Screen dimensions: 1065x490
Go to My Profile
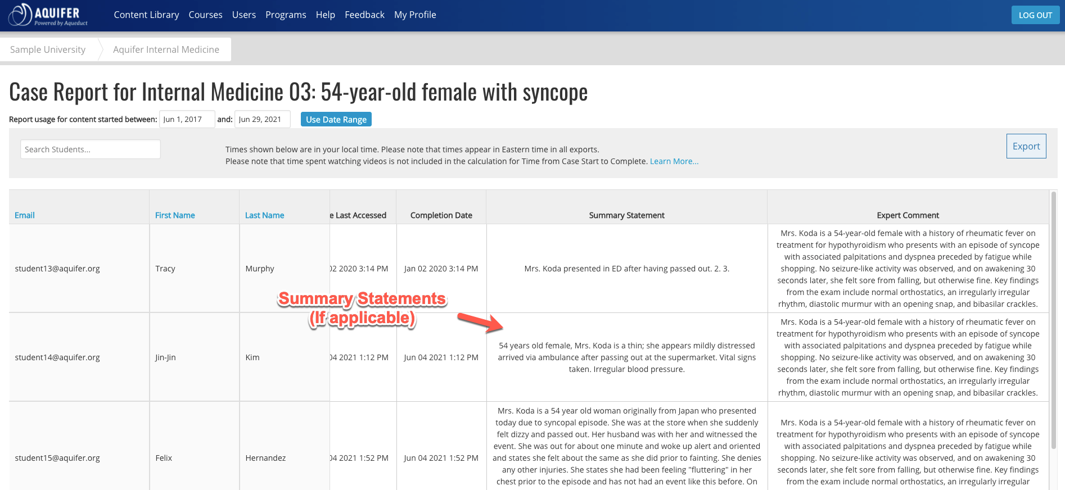415,15
